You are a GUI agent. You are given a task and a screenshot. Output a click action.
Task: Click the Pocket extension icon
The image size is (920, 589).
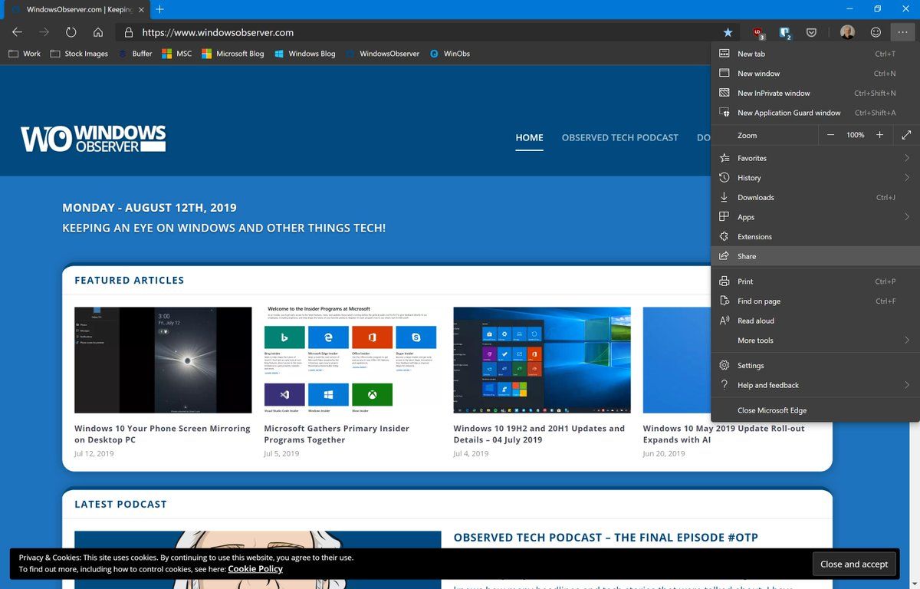coord(811,32)
